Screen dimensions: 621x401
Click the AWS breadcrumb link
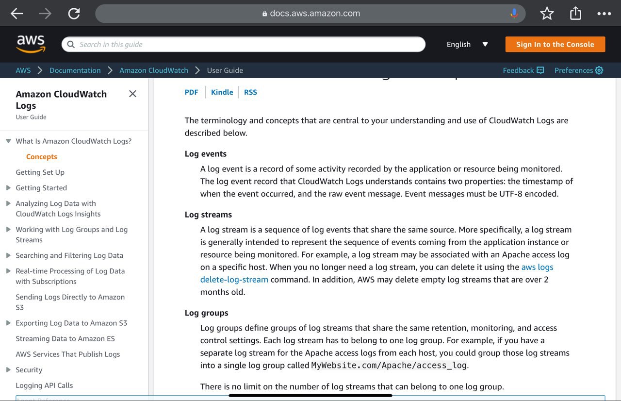(23, 70)
